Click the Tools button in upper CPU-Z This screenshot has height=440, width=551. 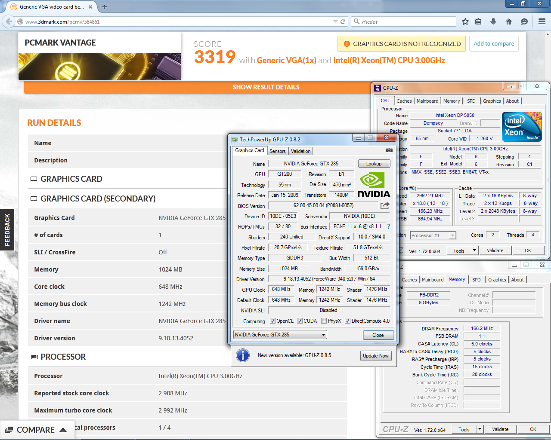[459, 251]
